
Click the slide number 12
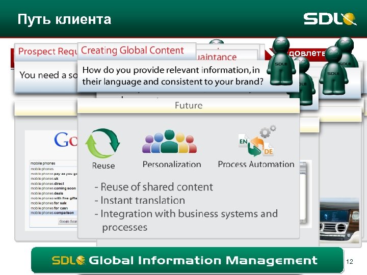click(350, 261)
